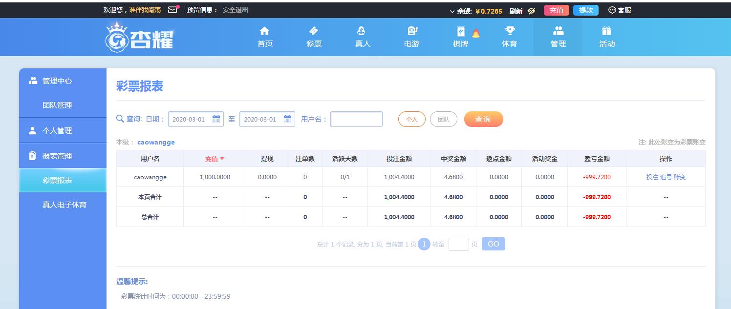Open the mail envelope icon
Image resolution: width=731 pixels, height=309 pixels.
coord(172,10)
